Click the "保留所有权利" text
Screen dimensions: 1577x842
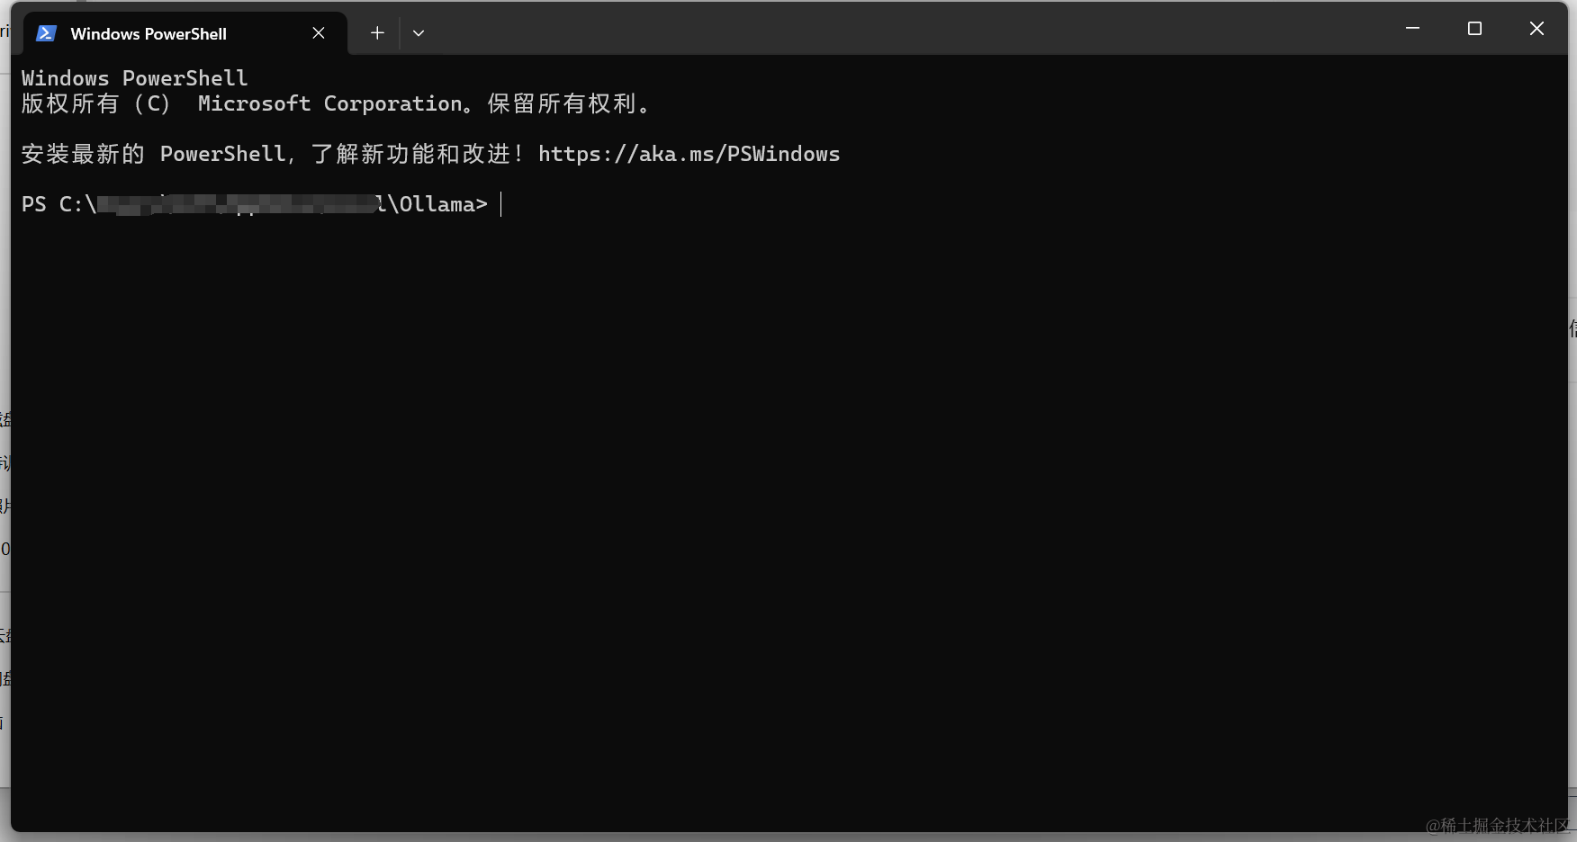click(562, 103)
